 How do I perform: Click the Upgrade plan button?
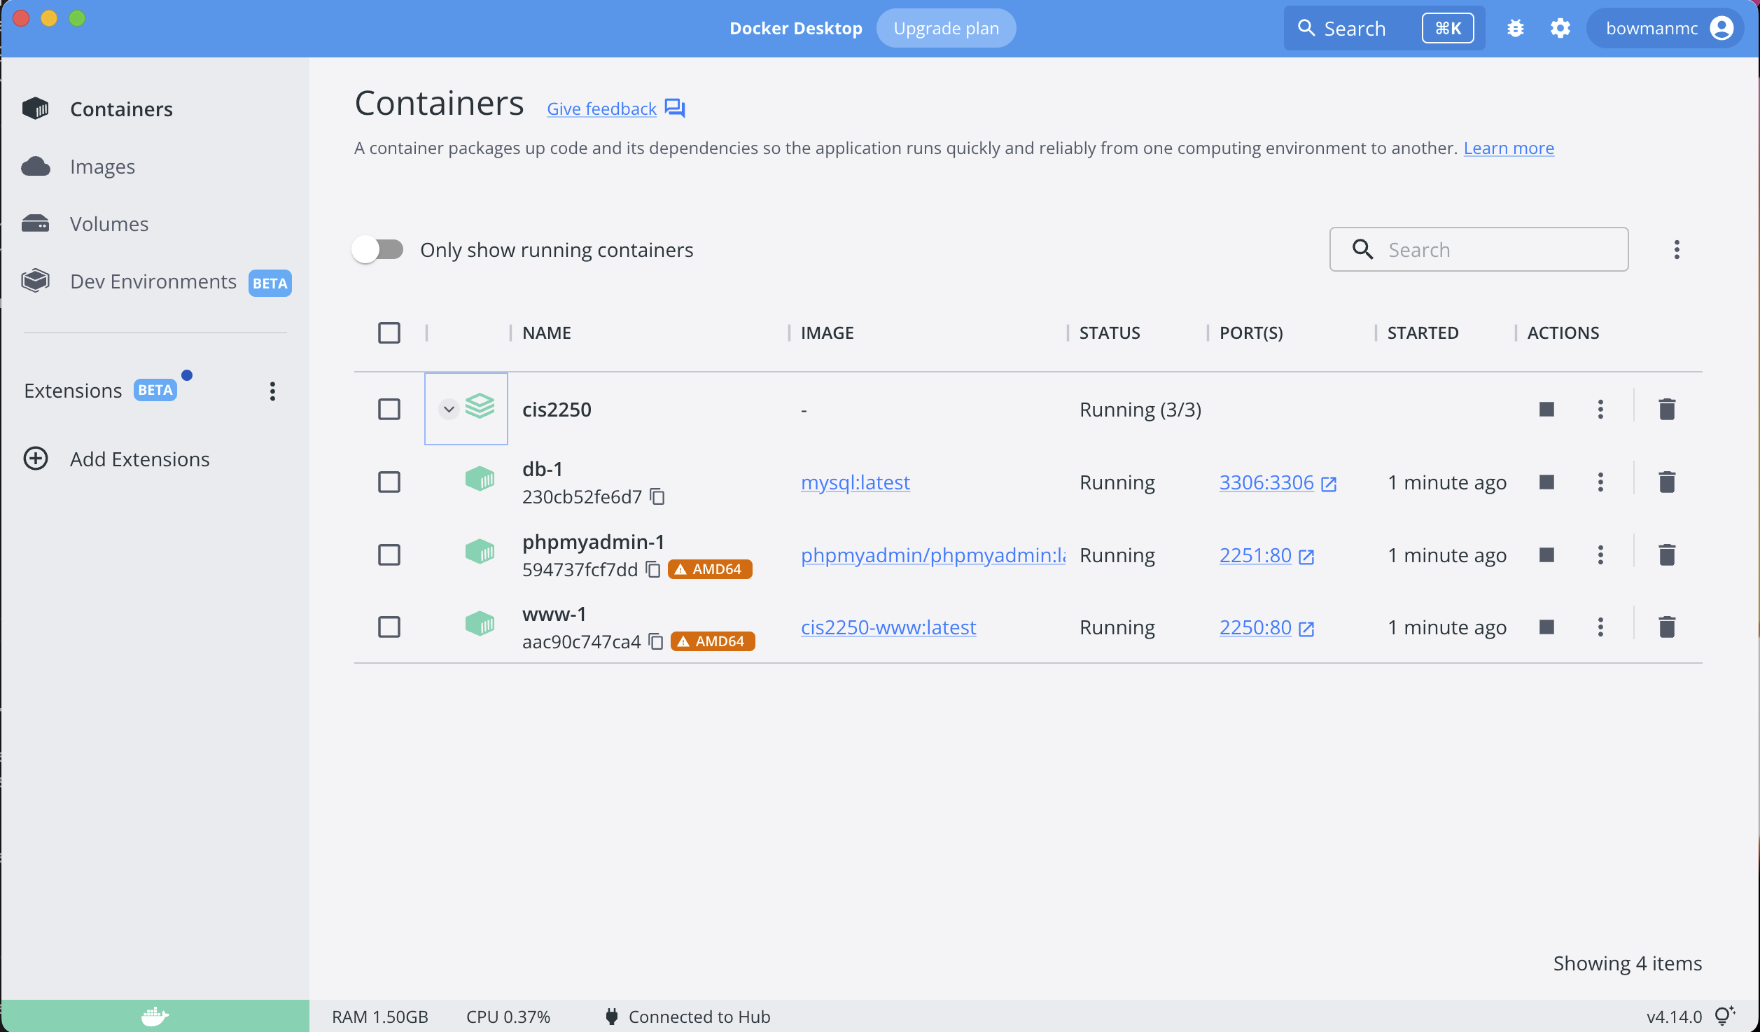[x=946, y=29]
